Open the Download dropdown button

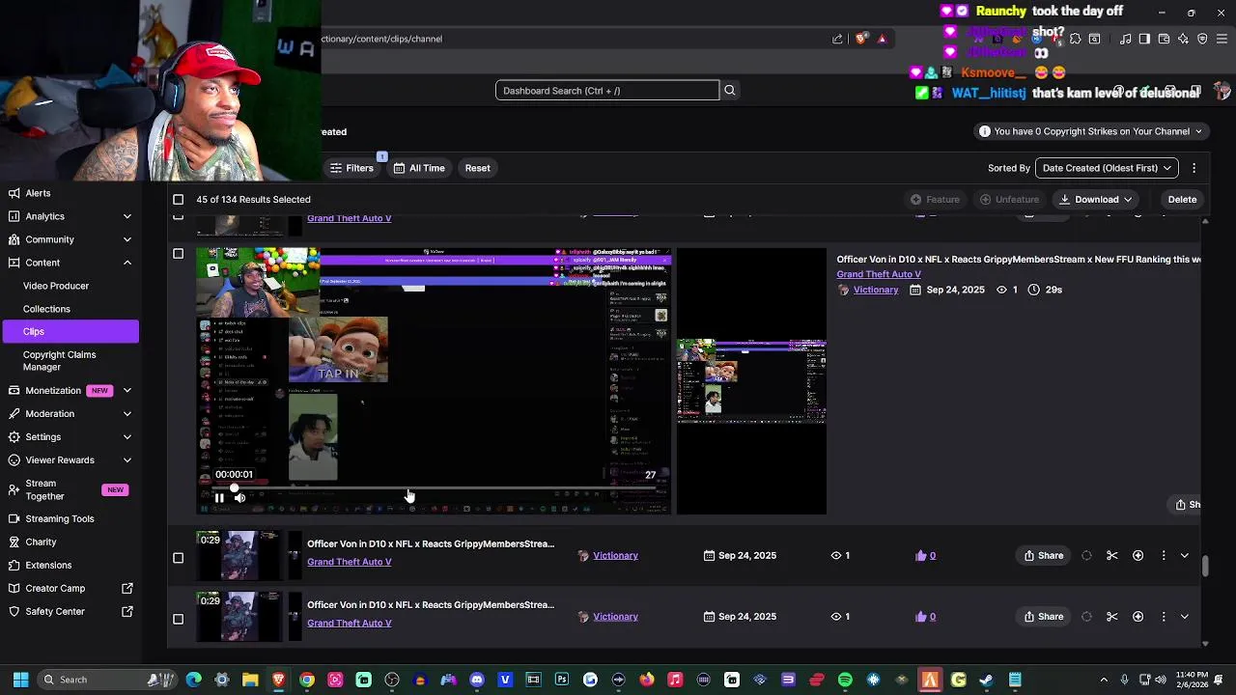point(1095,200)
